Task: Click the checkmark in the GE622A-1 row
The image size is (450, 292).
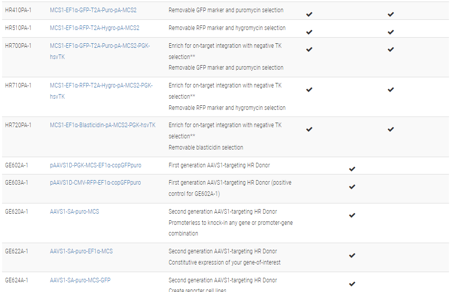Action: tap(352, 255)
